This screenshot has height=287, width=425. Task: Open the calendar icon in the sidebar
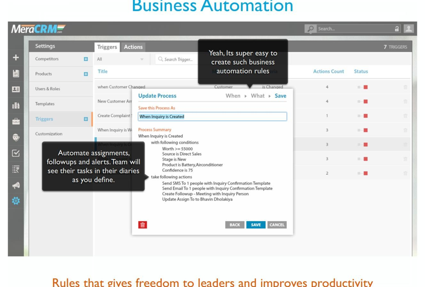coord(16,73)
